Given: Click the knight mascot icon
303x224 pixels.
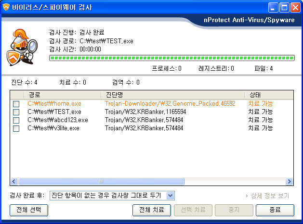Looking at the screenshot, I should click(22, 47).
